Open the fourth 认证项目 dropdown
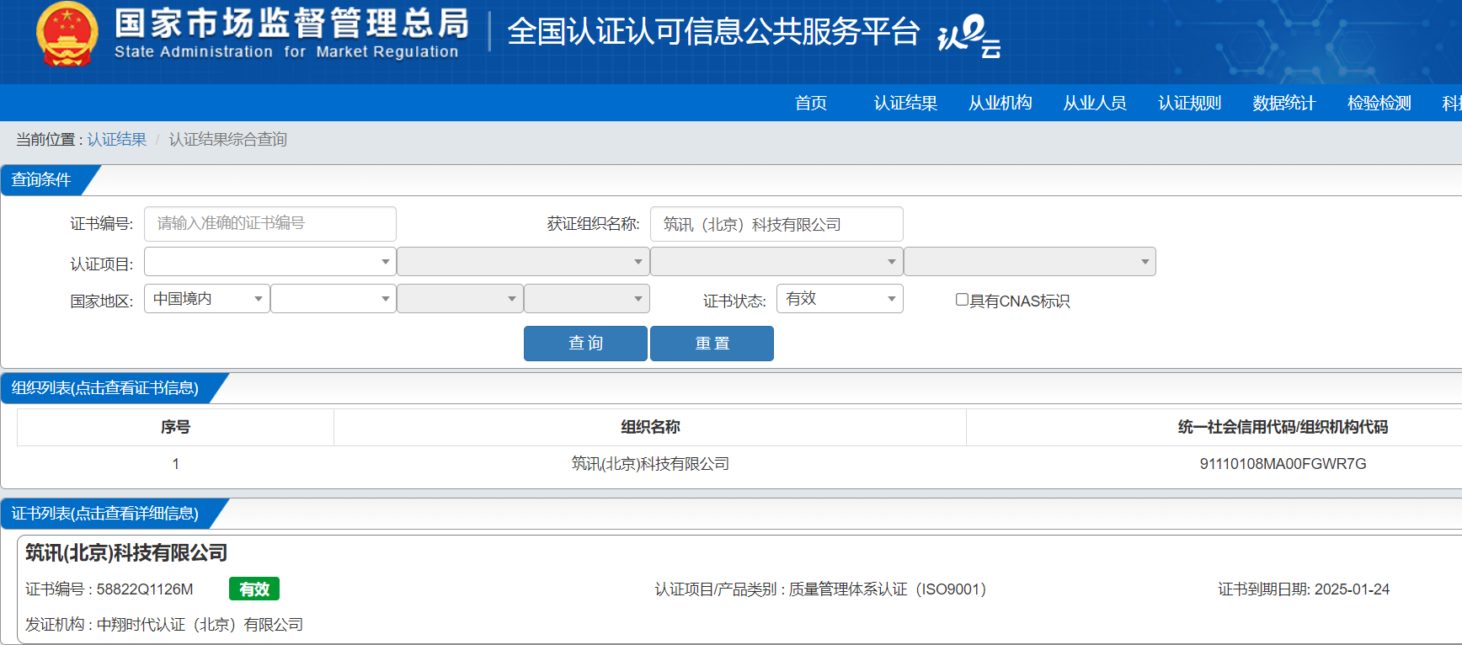This screenshot has width=1462, height=645. [1030, 262]
